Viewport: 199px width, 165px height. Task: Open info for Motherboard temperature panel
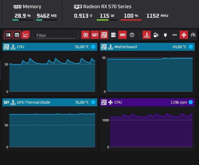point(191,47)
